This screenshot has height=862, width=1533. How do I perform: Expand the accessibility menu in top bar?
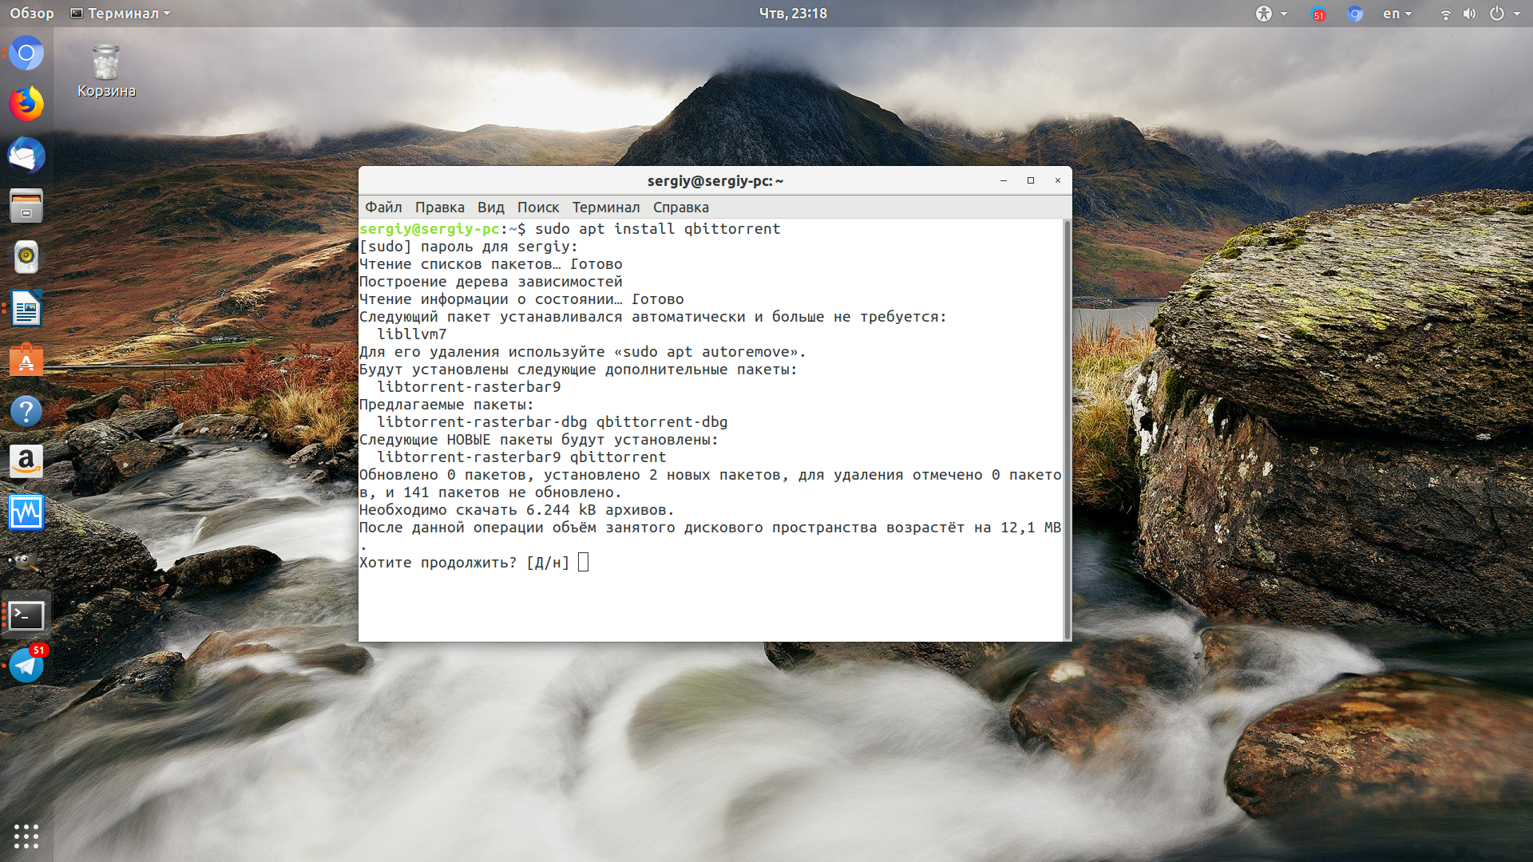[x=1271, y=14]
